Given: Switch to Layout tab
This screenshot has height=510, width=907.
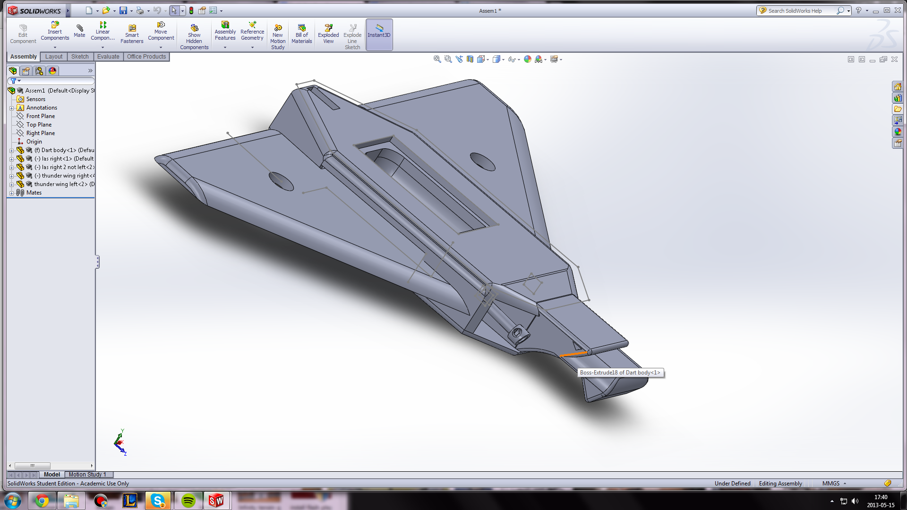Looking at the screenshot, I should coord(54,57).
